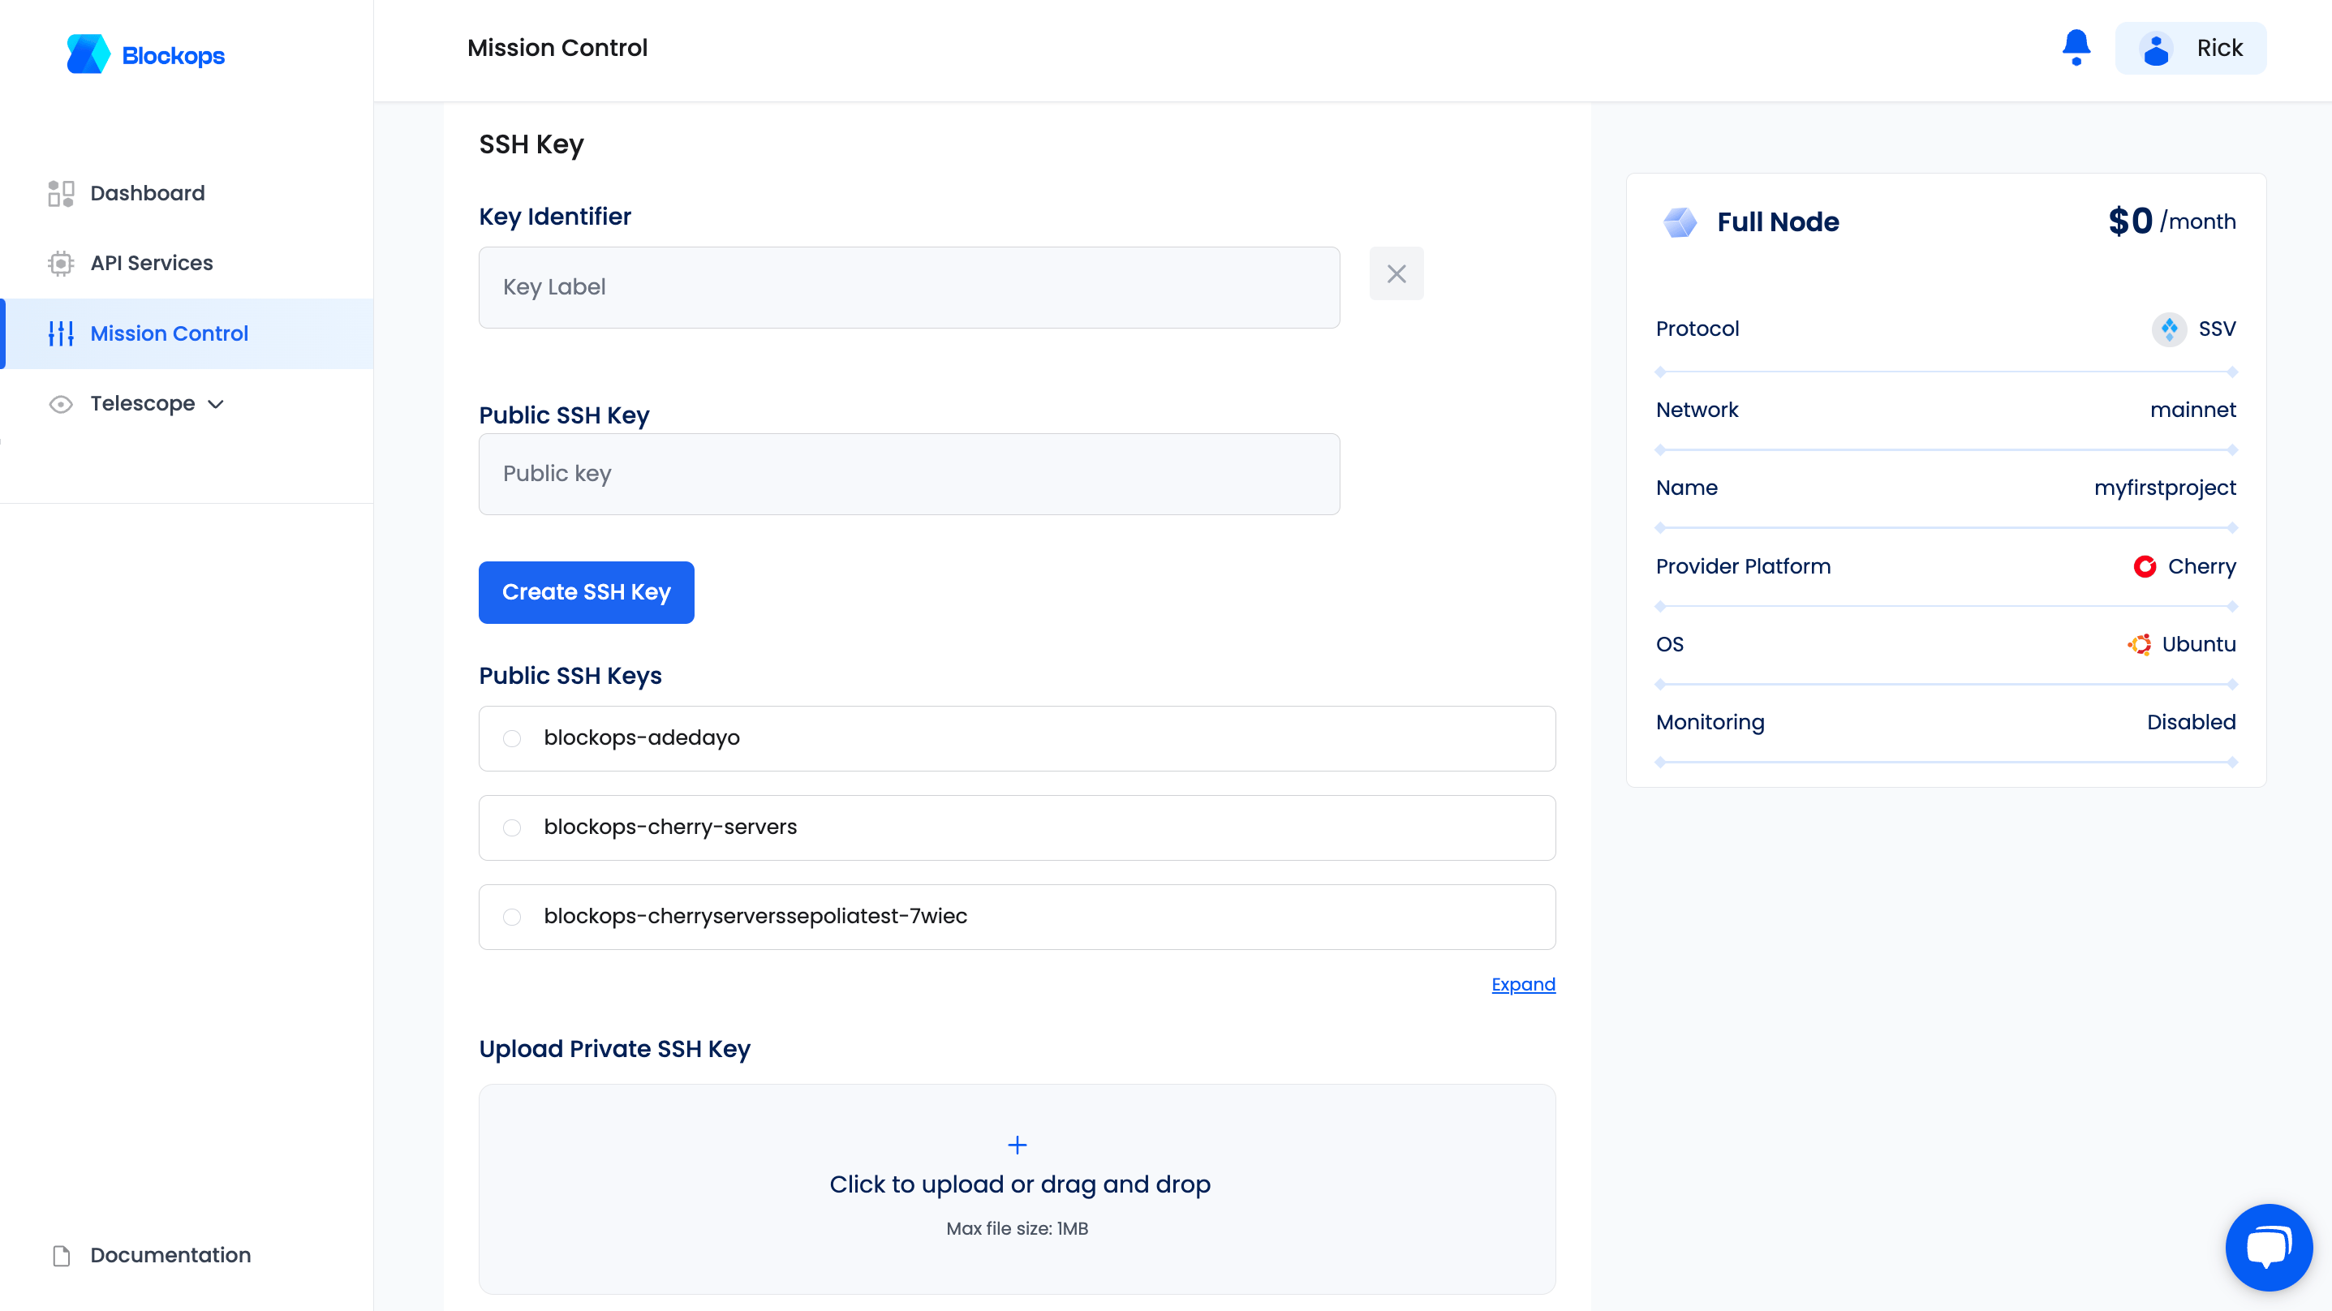Focus the Key Label input field

(909, 287)
